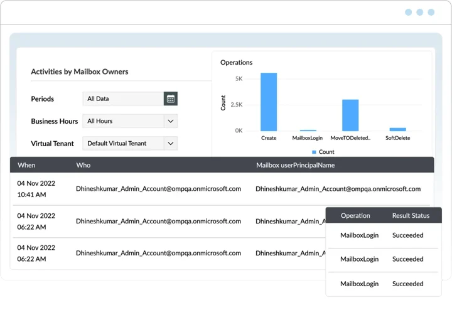Screen dimensions: 452x310
Task: Sort by the Who column header
Action: 83,165
